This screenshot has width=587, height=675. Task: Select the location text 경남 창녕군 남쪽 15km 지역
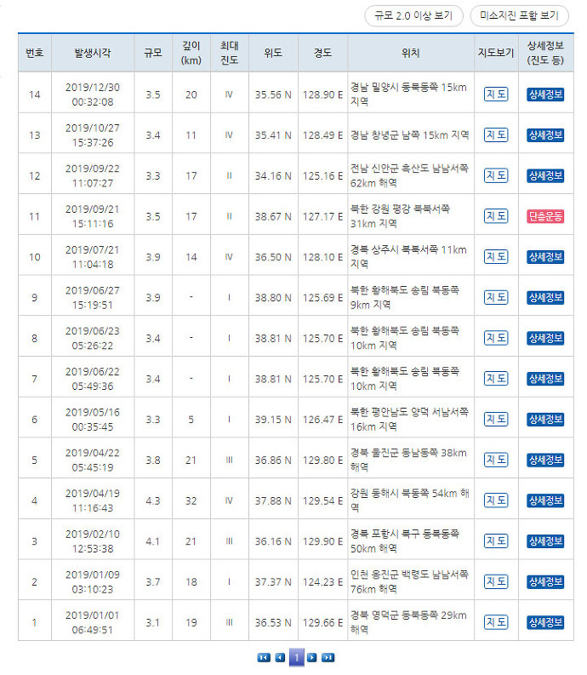[409, 135]
